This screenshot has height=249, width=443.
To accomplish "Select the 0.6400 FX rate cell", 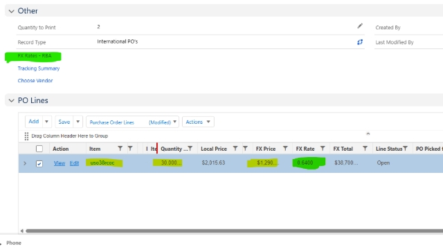I will coord(305,163).
